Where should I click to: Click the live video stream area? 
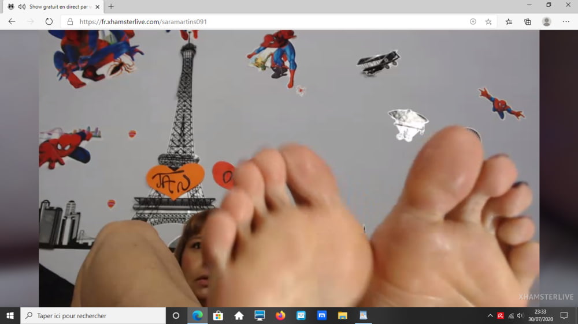(x=289, y=168)
